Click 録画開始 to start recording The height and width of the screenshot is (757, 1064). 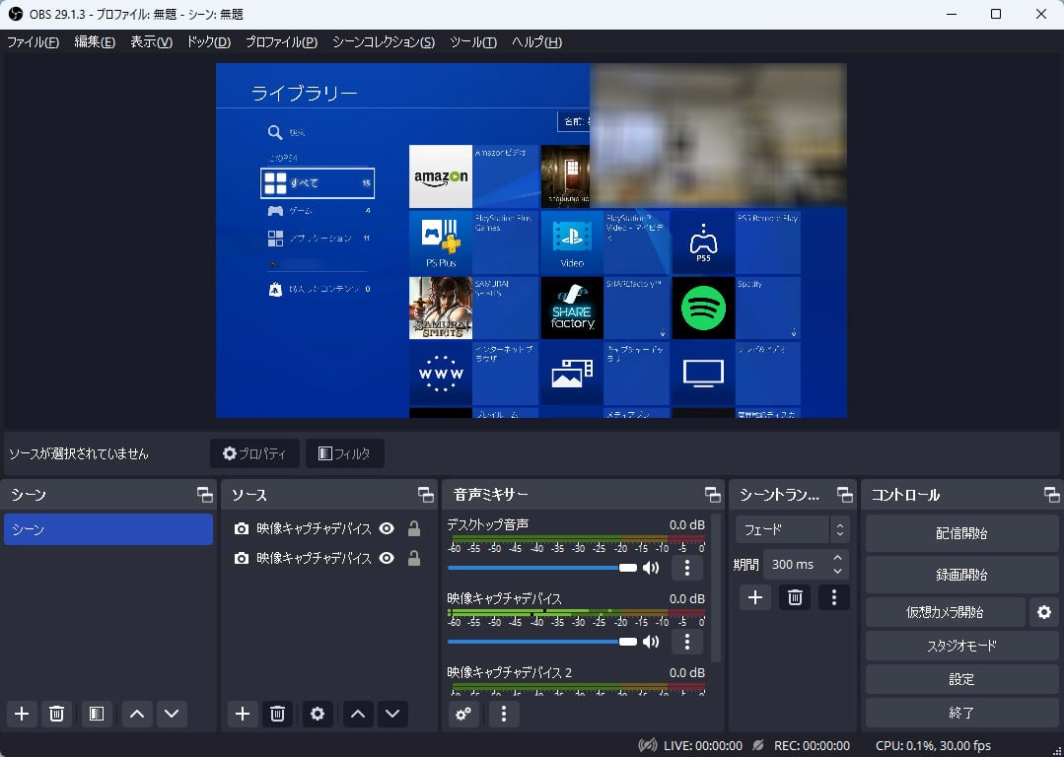tap(961, 575)
